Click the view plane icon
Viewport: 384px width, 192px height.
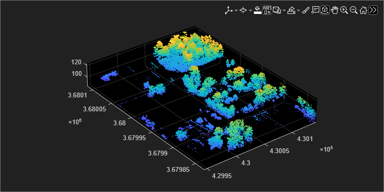point(277,10)
